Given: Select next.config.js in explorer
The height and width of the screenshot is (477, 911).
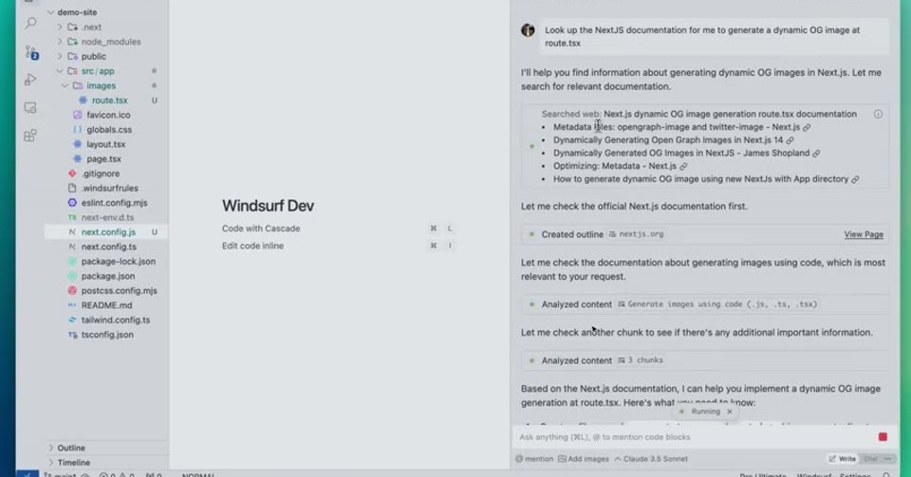Looking at the screenshot, I should pos(106,232).
